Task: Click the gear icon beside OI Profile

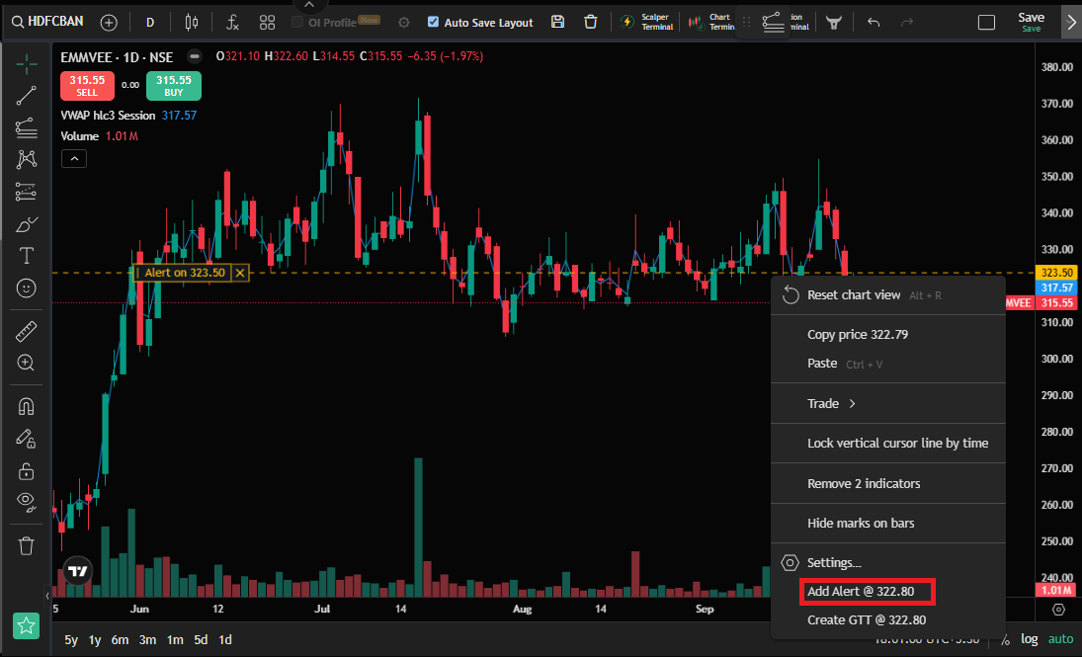Action: 404,23
